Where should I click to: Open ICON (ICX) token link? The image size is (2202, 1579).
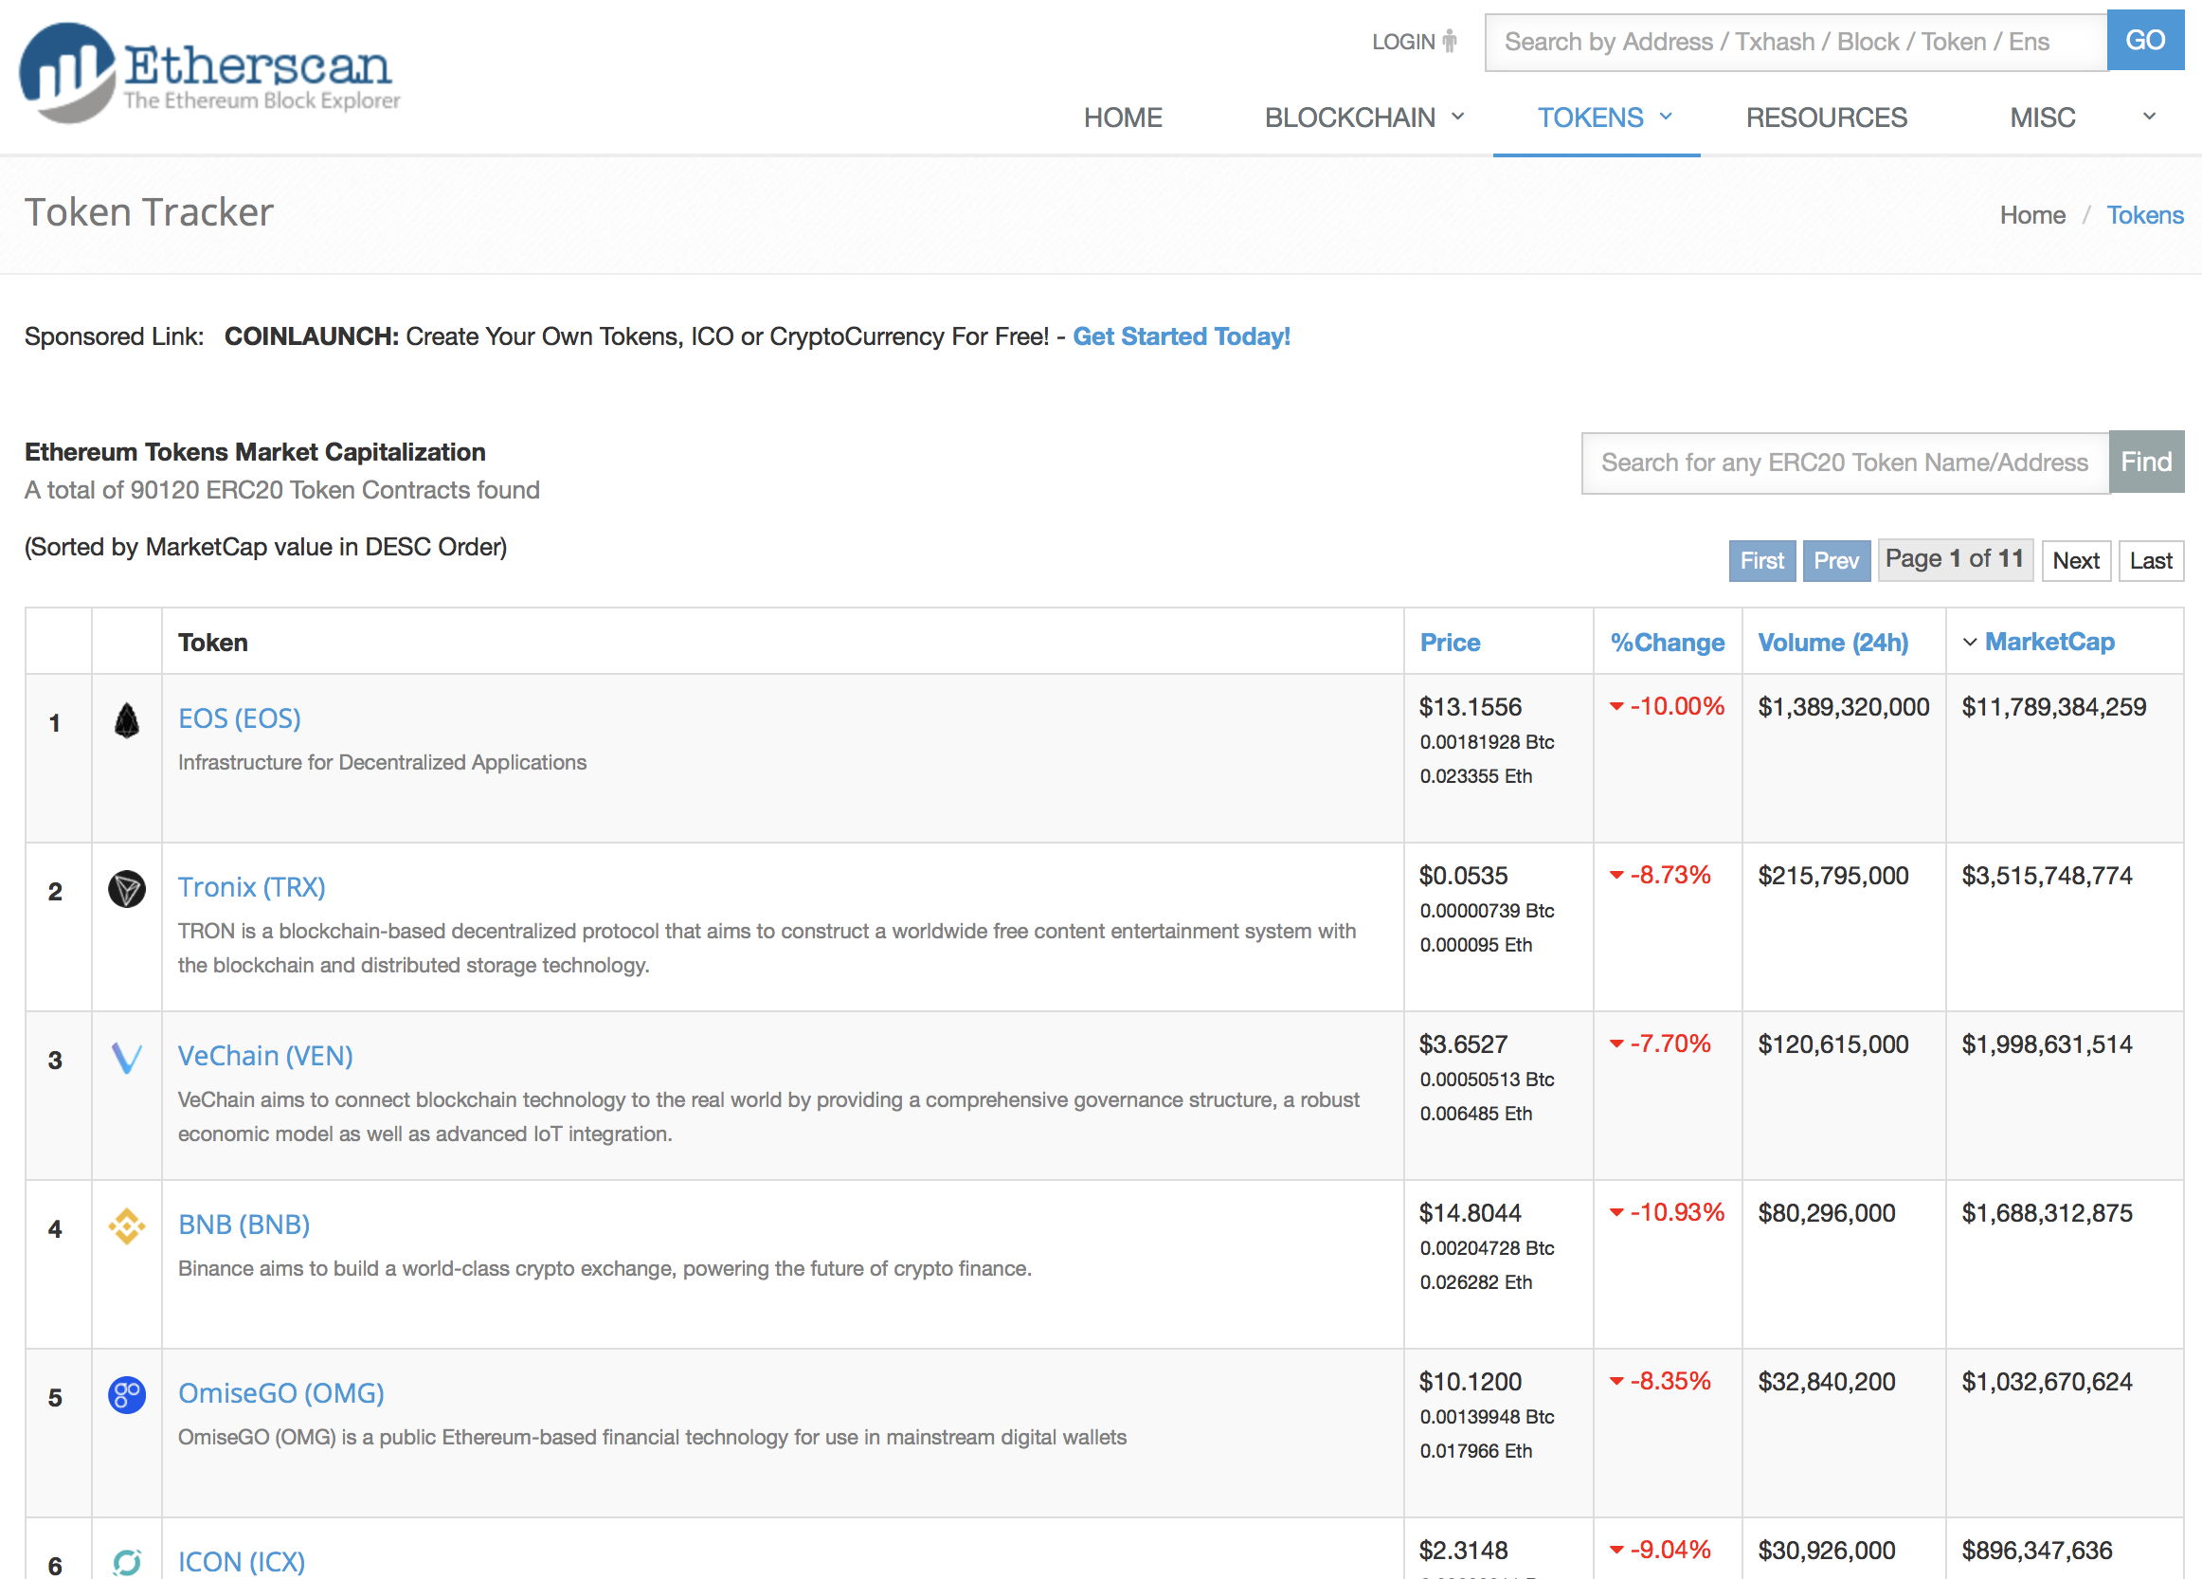[x=242, y=1561]
